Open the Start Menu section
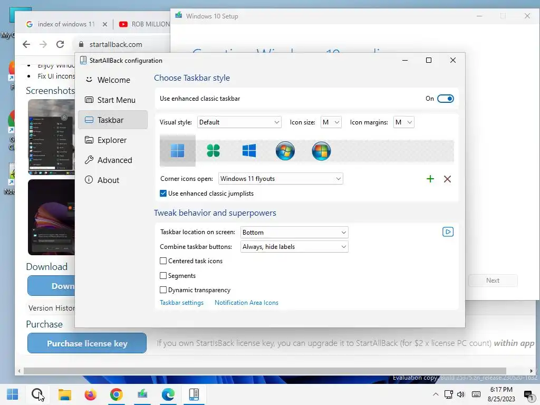This screenshot has height=405, width=540. [x=113, y=100]
